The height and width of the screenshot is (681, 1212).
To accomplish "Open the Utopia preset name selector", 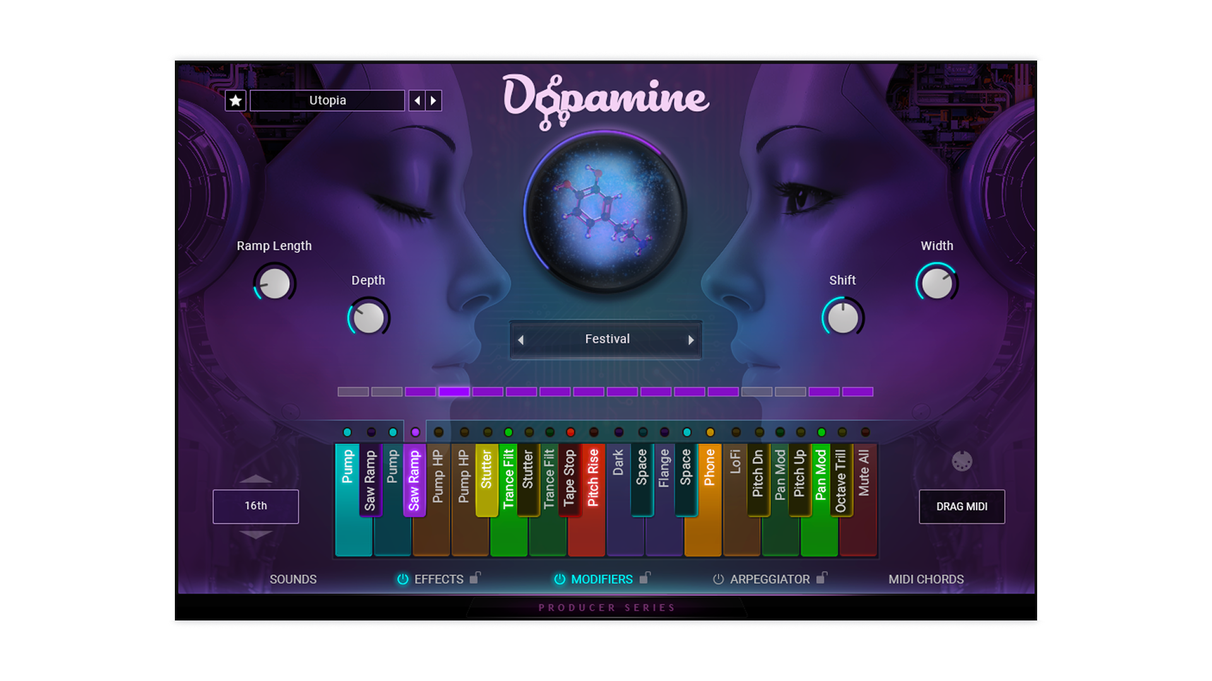I will tap(327, 101).
